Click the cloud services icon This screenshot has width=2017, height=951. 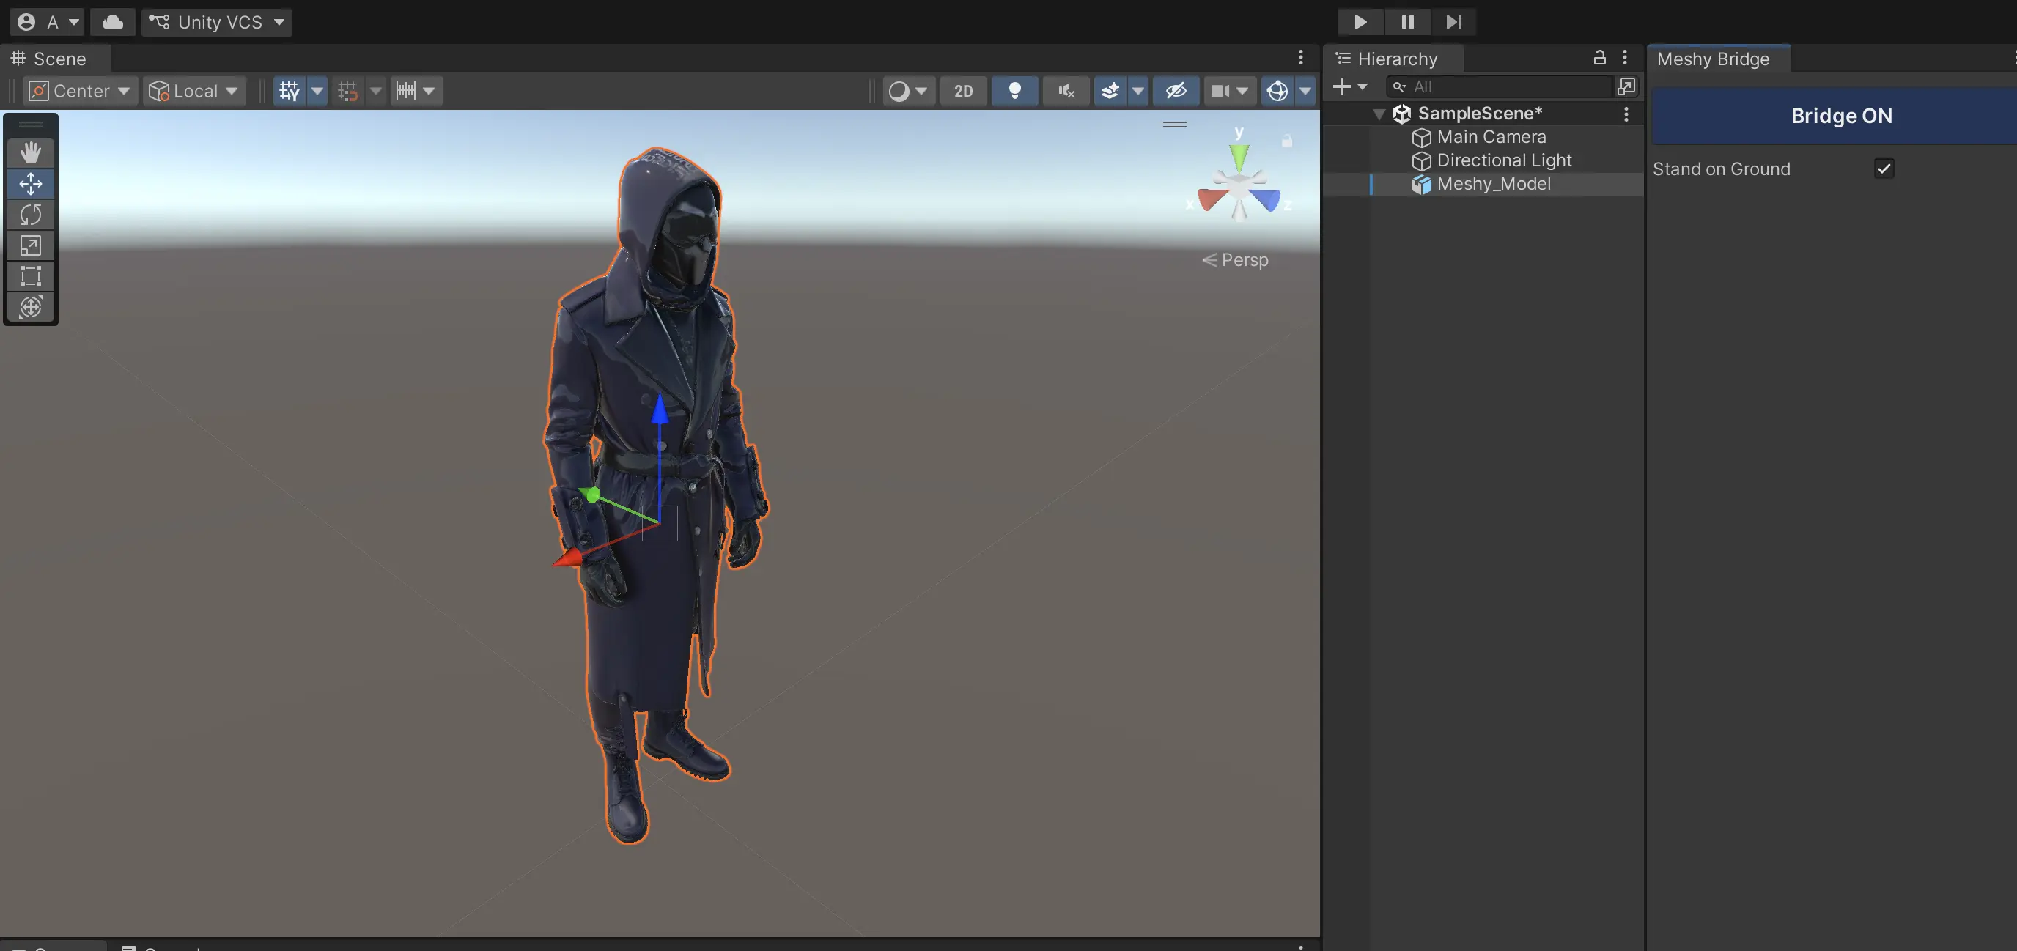pyautogui.click(x=113, y=22)
